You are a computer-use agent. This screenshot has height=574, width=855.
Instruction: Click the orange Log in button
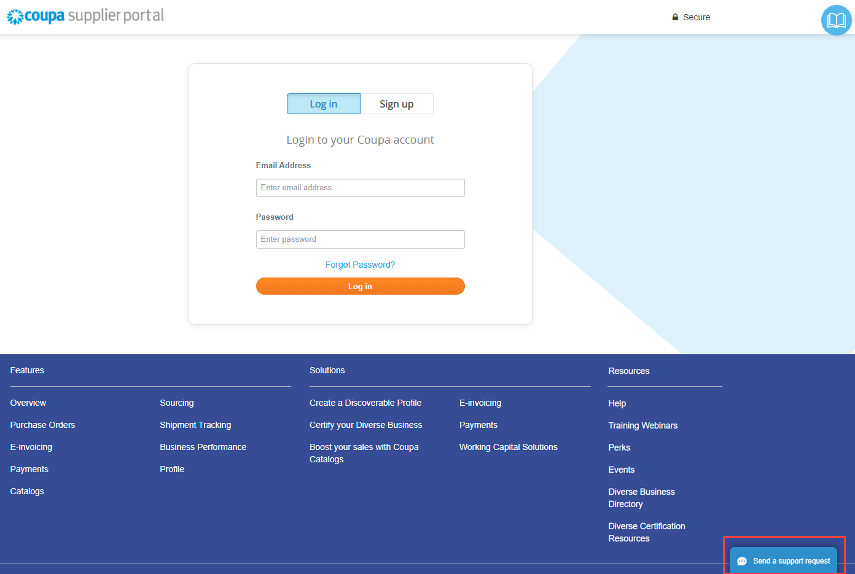click(x=360, y=286)
